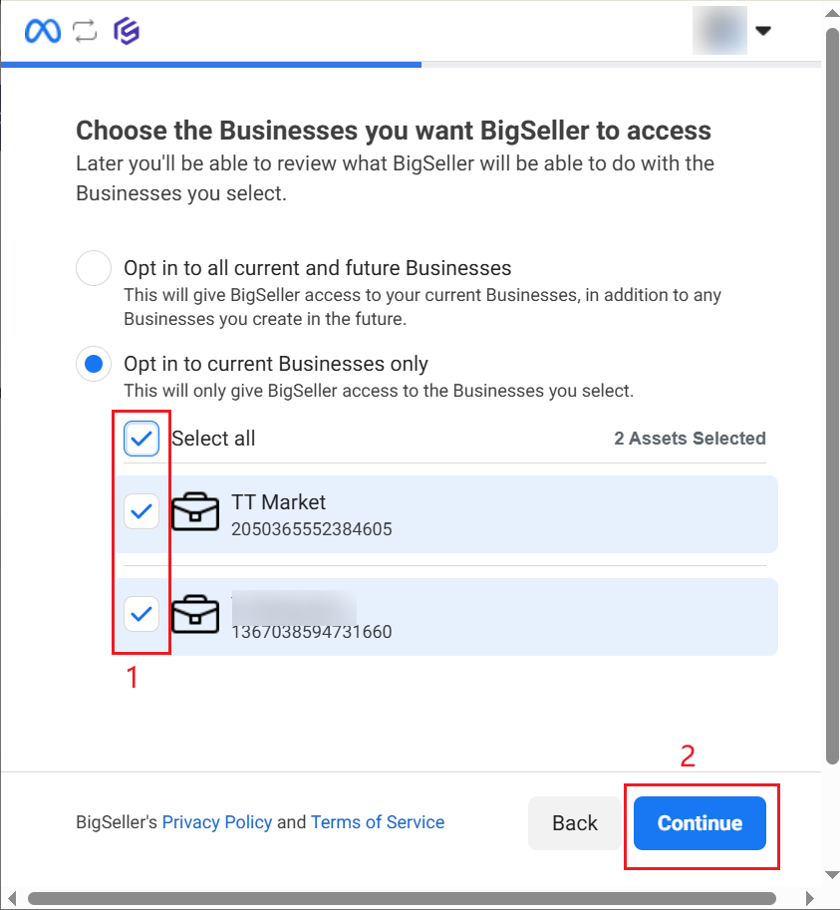This screenshot has width=840, height=910.
Task: Click the vertical scrollbar thumb
Action: click(x=832, y=399)
